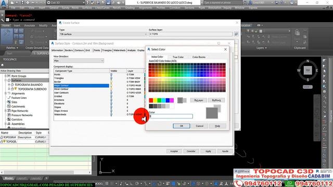Open the Watersheds tab in Surface Style
This screenshot has height=187, width=333.
[x=119, y=50]
